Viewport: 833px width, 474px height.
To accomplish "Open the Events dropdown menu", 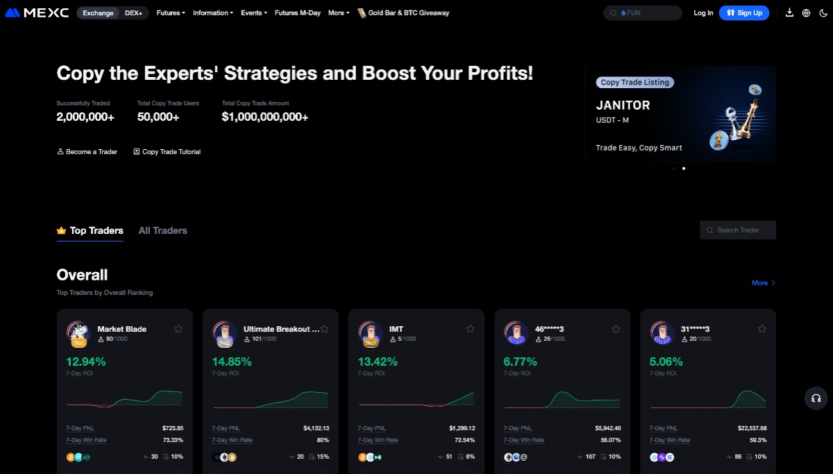I will pos(253,12).
